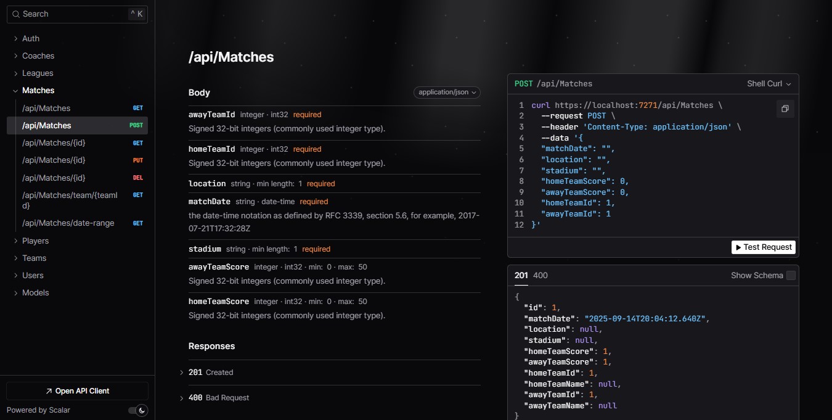The image size is (832, 420).
Task: Click the homeTeamId property name
Action: pos(211,149)
